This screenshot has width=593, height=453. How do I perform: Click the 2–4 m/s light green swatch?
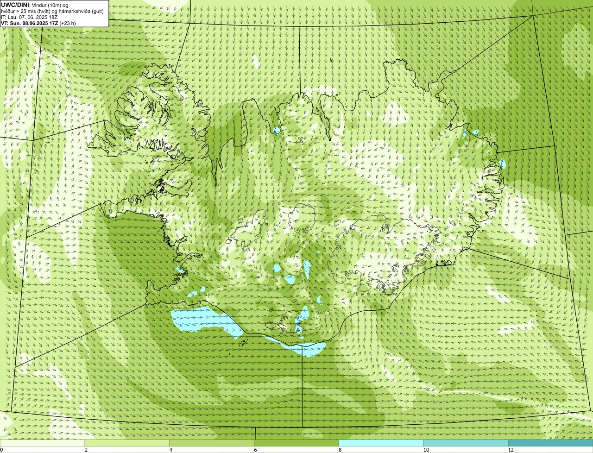(128, 443)
